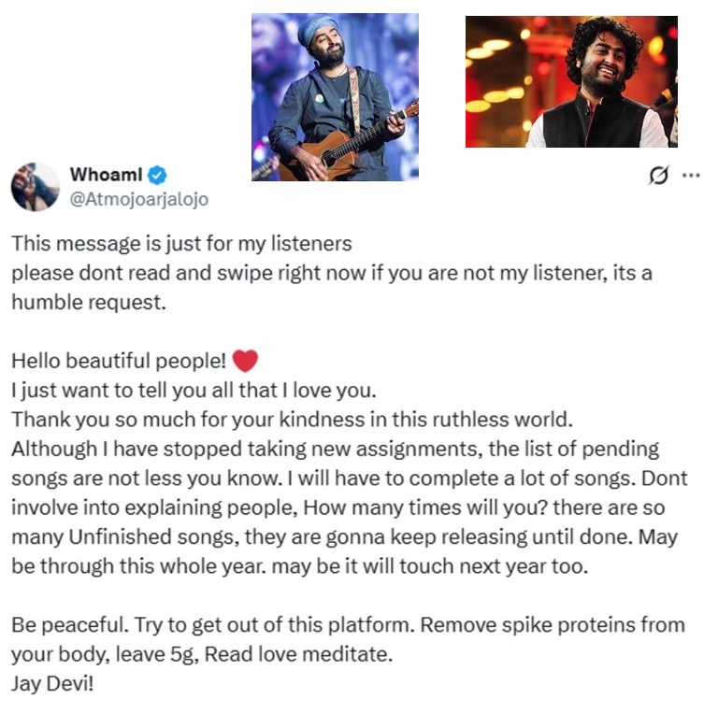Open the photo of guitarist on stage
The image size is (718, 714).
click(x=335, y=97)
